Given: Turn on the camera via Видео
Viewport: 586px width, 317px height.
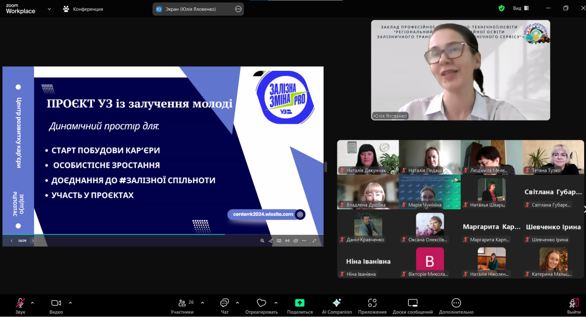Looking at the screenshot, I should pos(56,306).
